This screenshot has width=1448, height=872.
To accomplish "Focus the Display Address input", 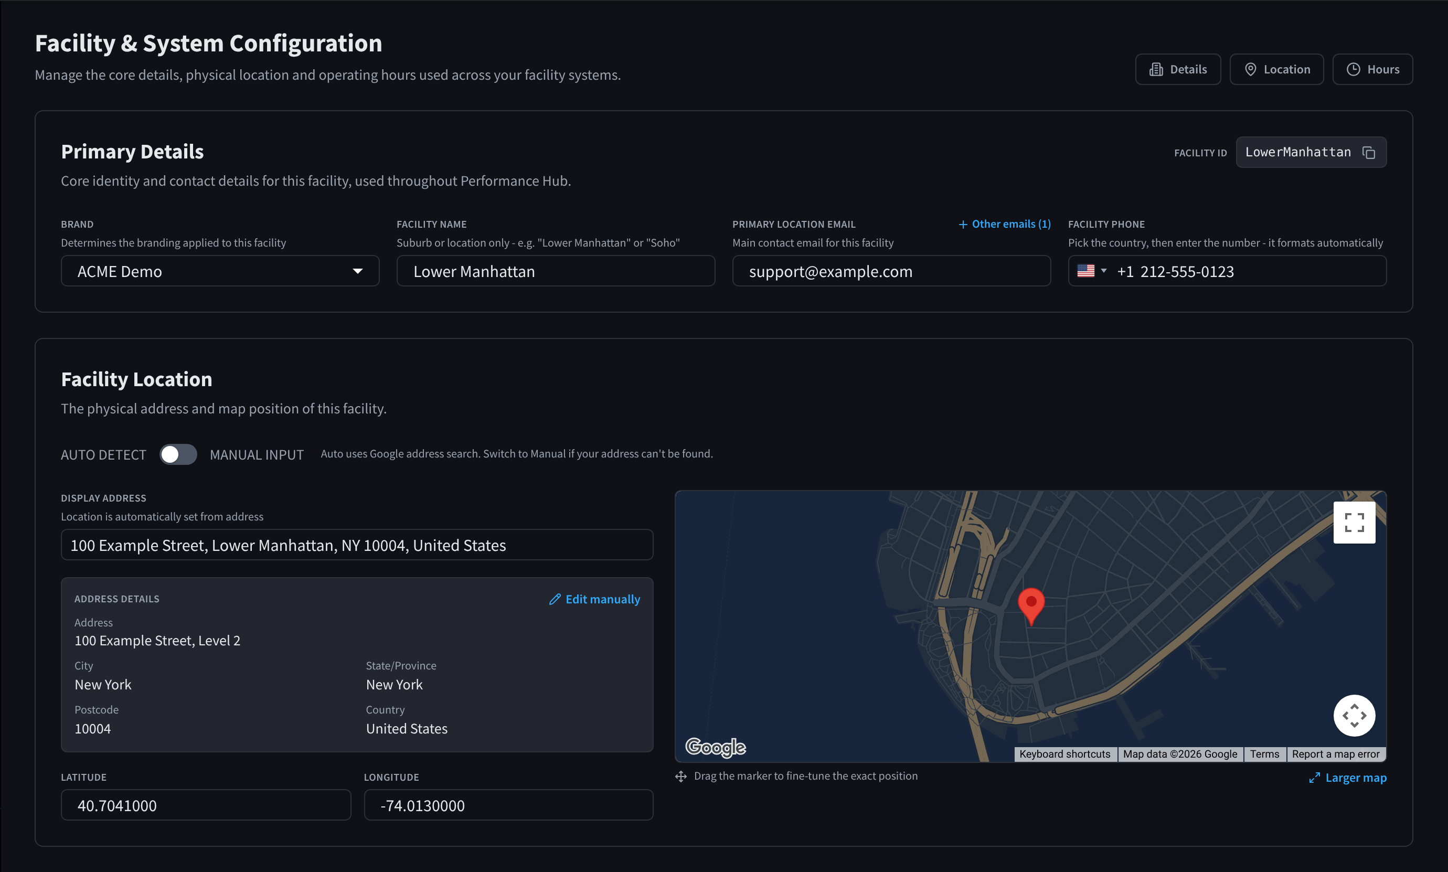I will click(x=357, y=545).
